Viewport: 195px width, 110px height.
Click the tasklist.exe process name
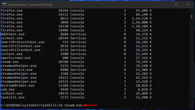pos(13,97)
